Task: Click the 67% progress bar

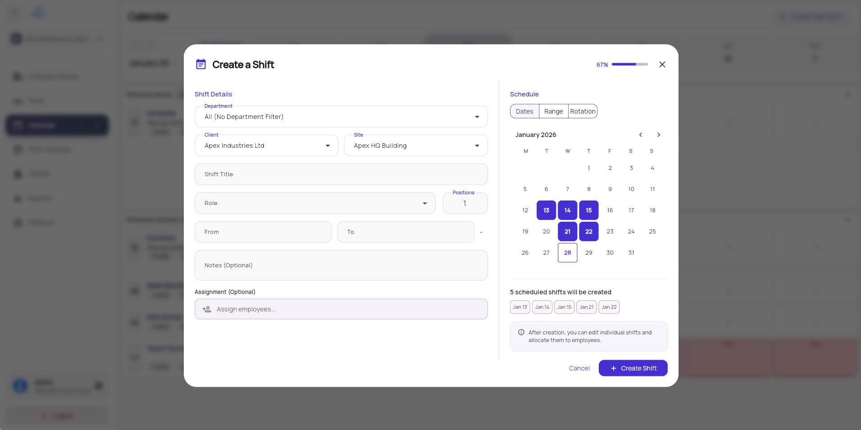Action: (629, 64)
